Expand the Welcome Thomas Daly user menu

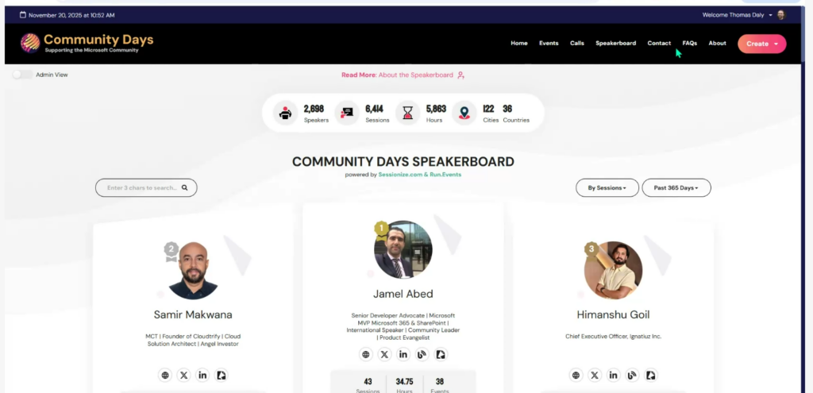pyautogui.click(x=737, y=15)
